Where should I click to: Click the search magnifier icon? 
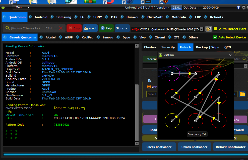coord(8,28)
